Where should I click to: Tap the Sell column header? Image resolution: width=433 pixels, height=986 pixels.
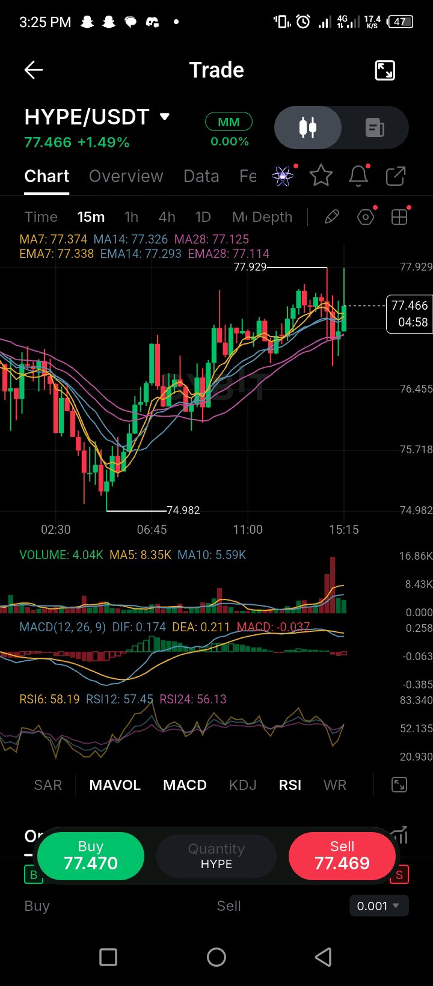coord(229,906)
